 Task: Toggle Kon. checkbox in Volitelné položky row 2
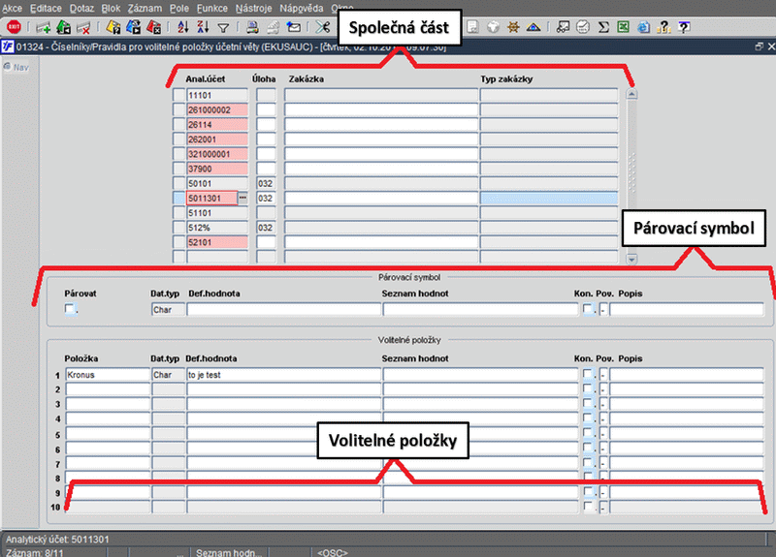[588, 389]
